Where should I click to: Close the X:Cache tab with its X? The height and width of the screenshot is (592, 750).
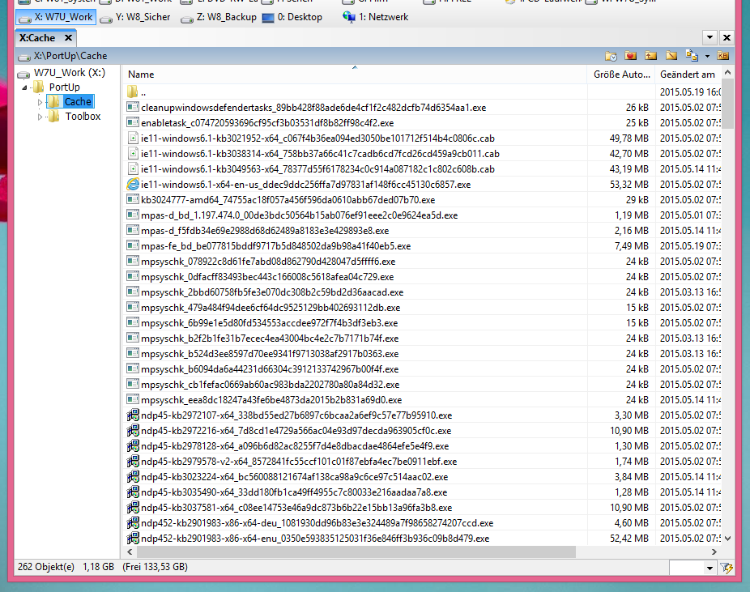[68, 38]
